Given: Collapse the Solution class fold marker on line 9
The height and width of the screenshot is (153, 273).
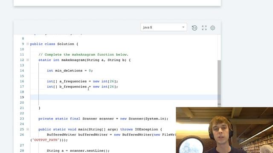Looking at the screenshot, I should pos(27,44).
